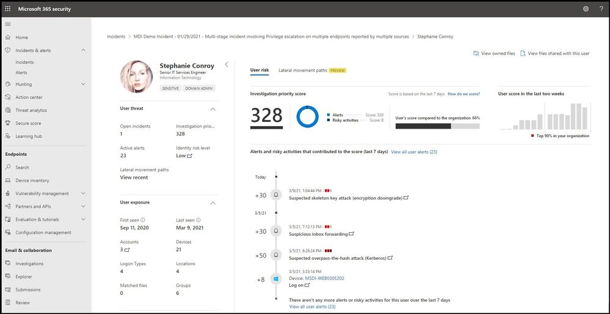Open Alerts in the sidebar
Viewport: 610px width, 314px height.
21,73
